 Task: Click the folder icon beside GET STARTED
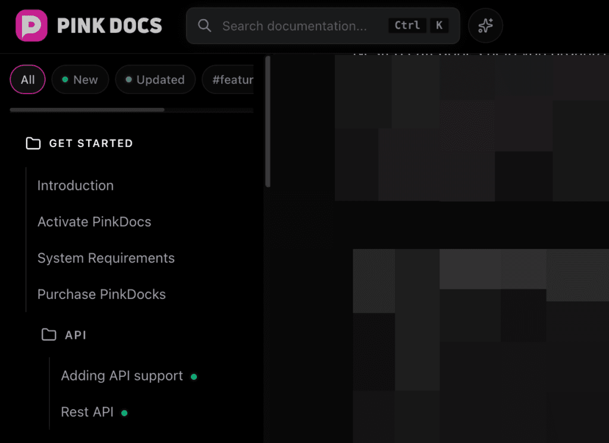coord(33,143)
